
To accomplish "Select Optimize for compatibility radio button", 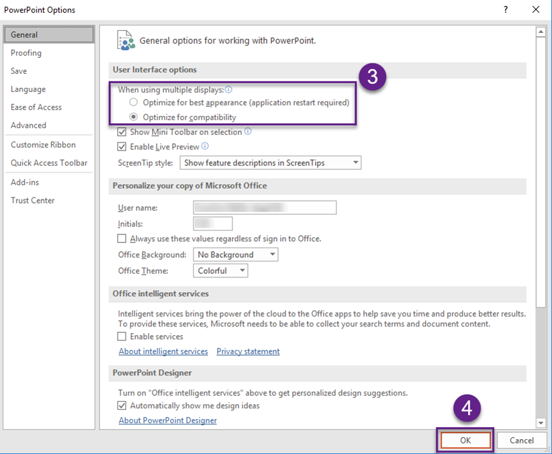I will [x=134, y=117].
